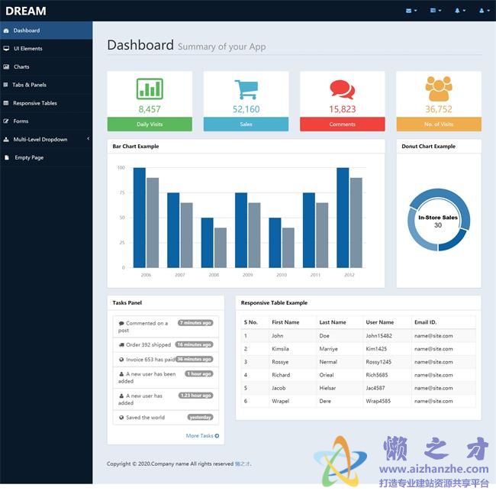
Task: Click the shopping cart Sales icon
Action: 246,89
